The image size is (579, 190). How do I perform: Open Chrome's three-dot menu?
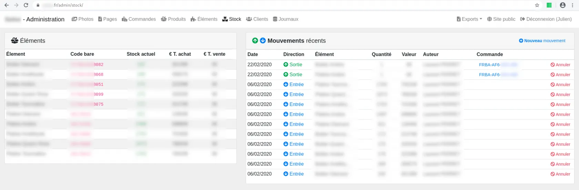[572, 5]
